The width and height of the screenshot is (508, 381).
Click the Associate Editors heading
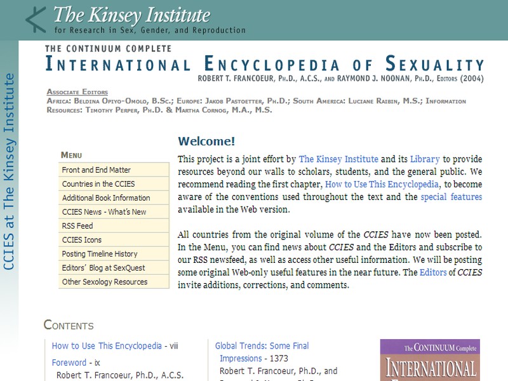(77, 91)
